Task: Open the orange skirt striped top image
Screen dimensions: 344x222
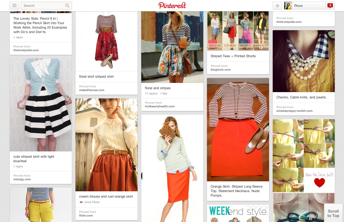Action: pyautogui.click(x=238, y=130)
